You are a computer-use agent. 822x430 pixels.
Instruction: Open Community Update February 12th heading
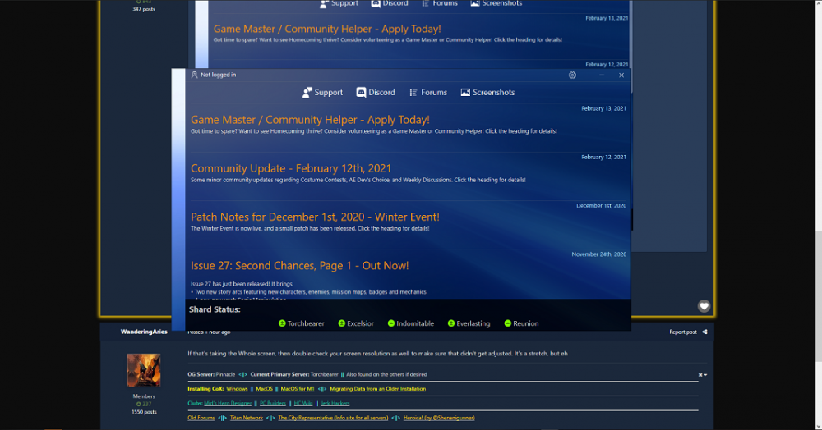tap(291, 168)
